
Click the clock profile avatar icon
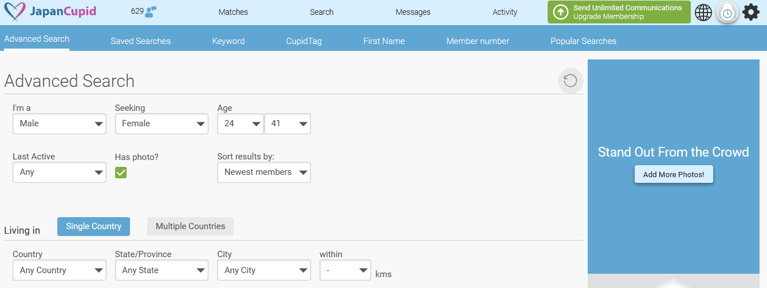tap(727, 13)
